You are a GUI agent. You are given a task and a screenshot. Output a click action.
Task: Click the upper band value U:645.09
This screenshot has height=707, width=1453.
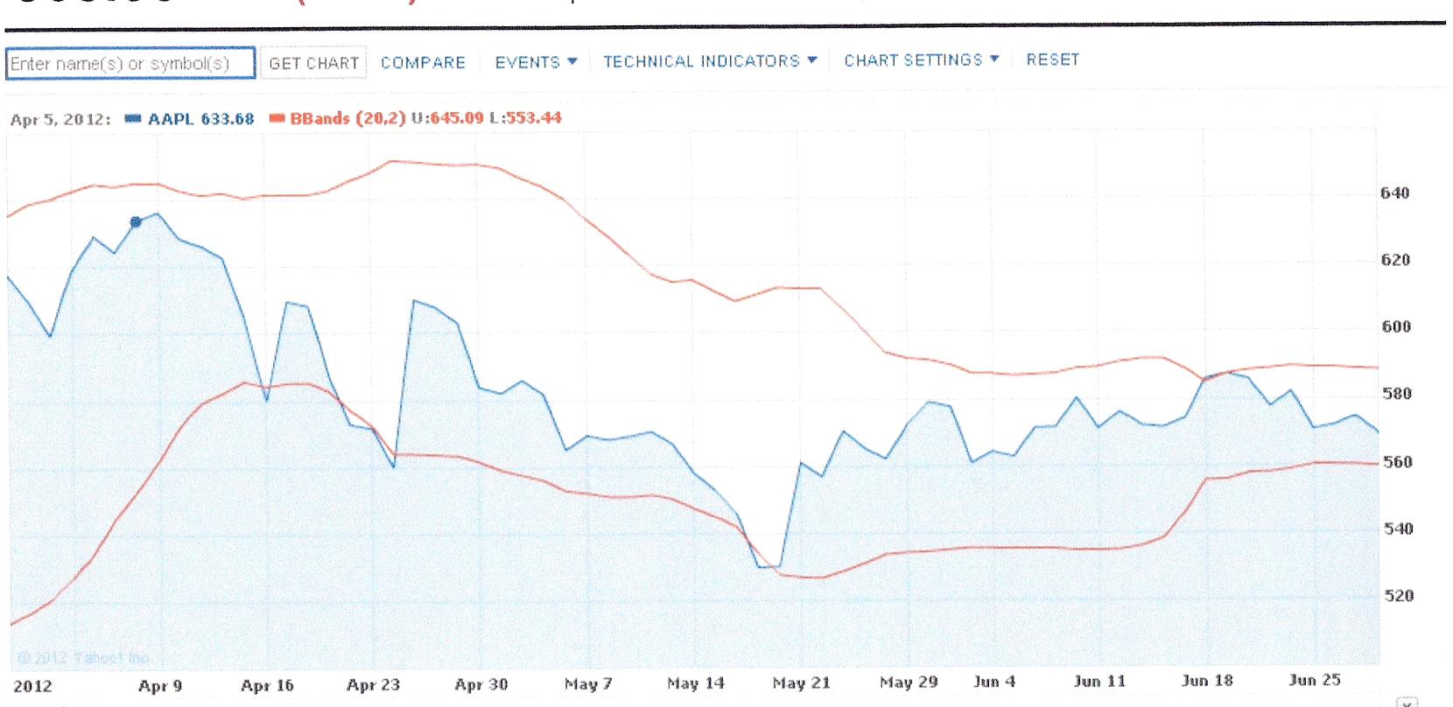447,117
